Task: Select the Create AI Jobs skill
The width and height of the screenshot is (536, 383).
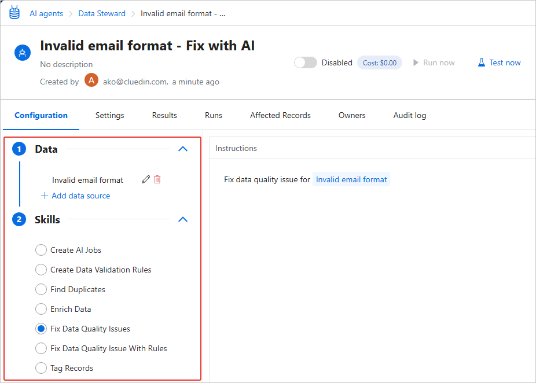Action: click(41, 250)
